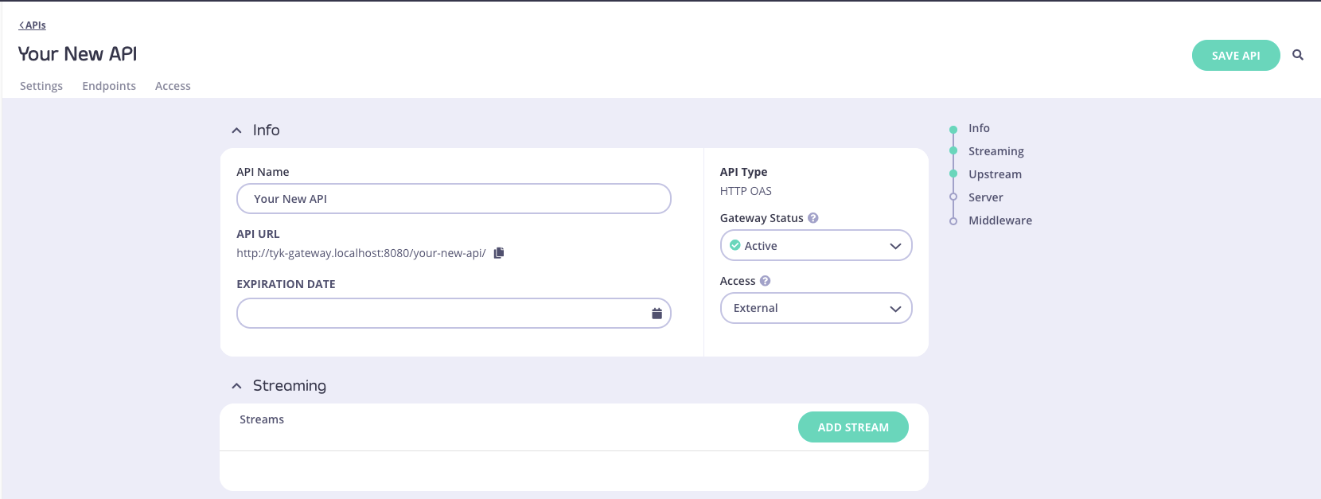Switch to the Endpoints tab
Viewport: 1321px width, 499px height.
108,85
